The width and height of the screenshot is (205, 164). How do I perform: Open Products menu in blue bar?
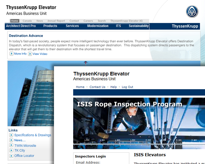click(50, 26)
